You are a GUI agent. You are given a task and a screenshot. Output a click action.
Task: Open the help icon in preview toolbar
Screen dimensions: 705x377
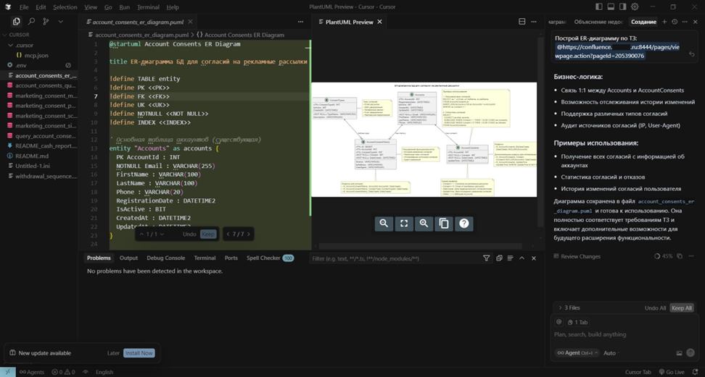pyautogui.click(x=464, y=224)
